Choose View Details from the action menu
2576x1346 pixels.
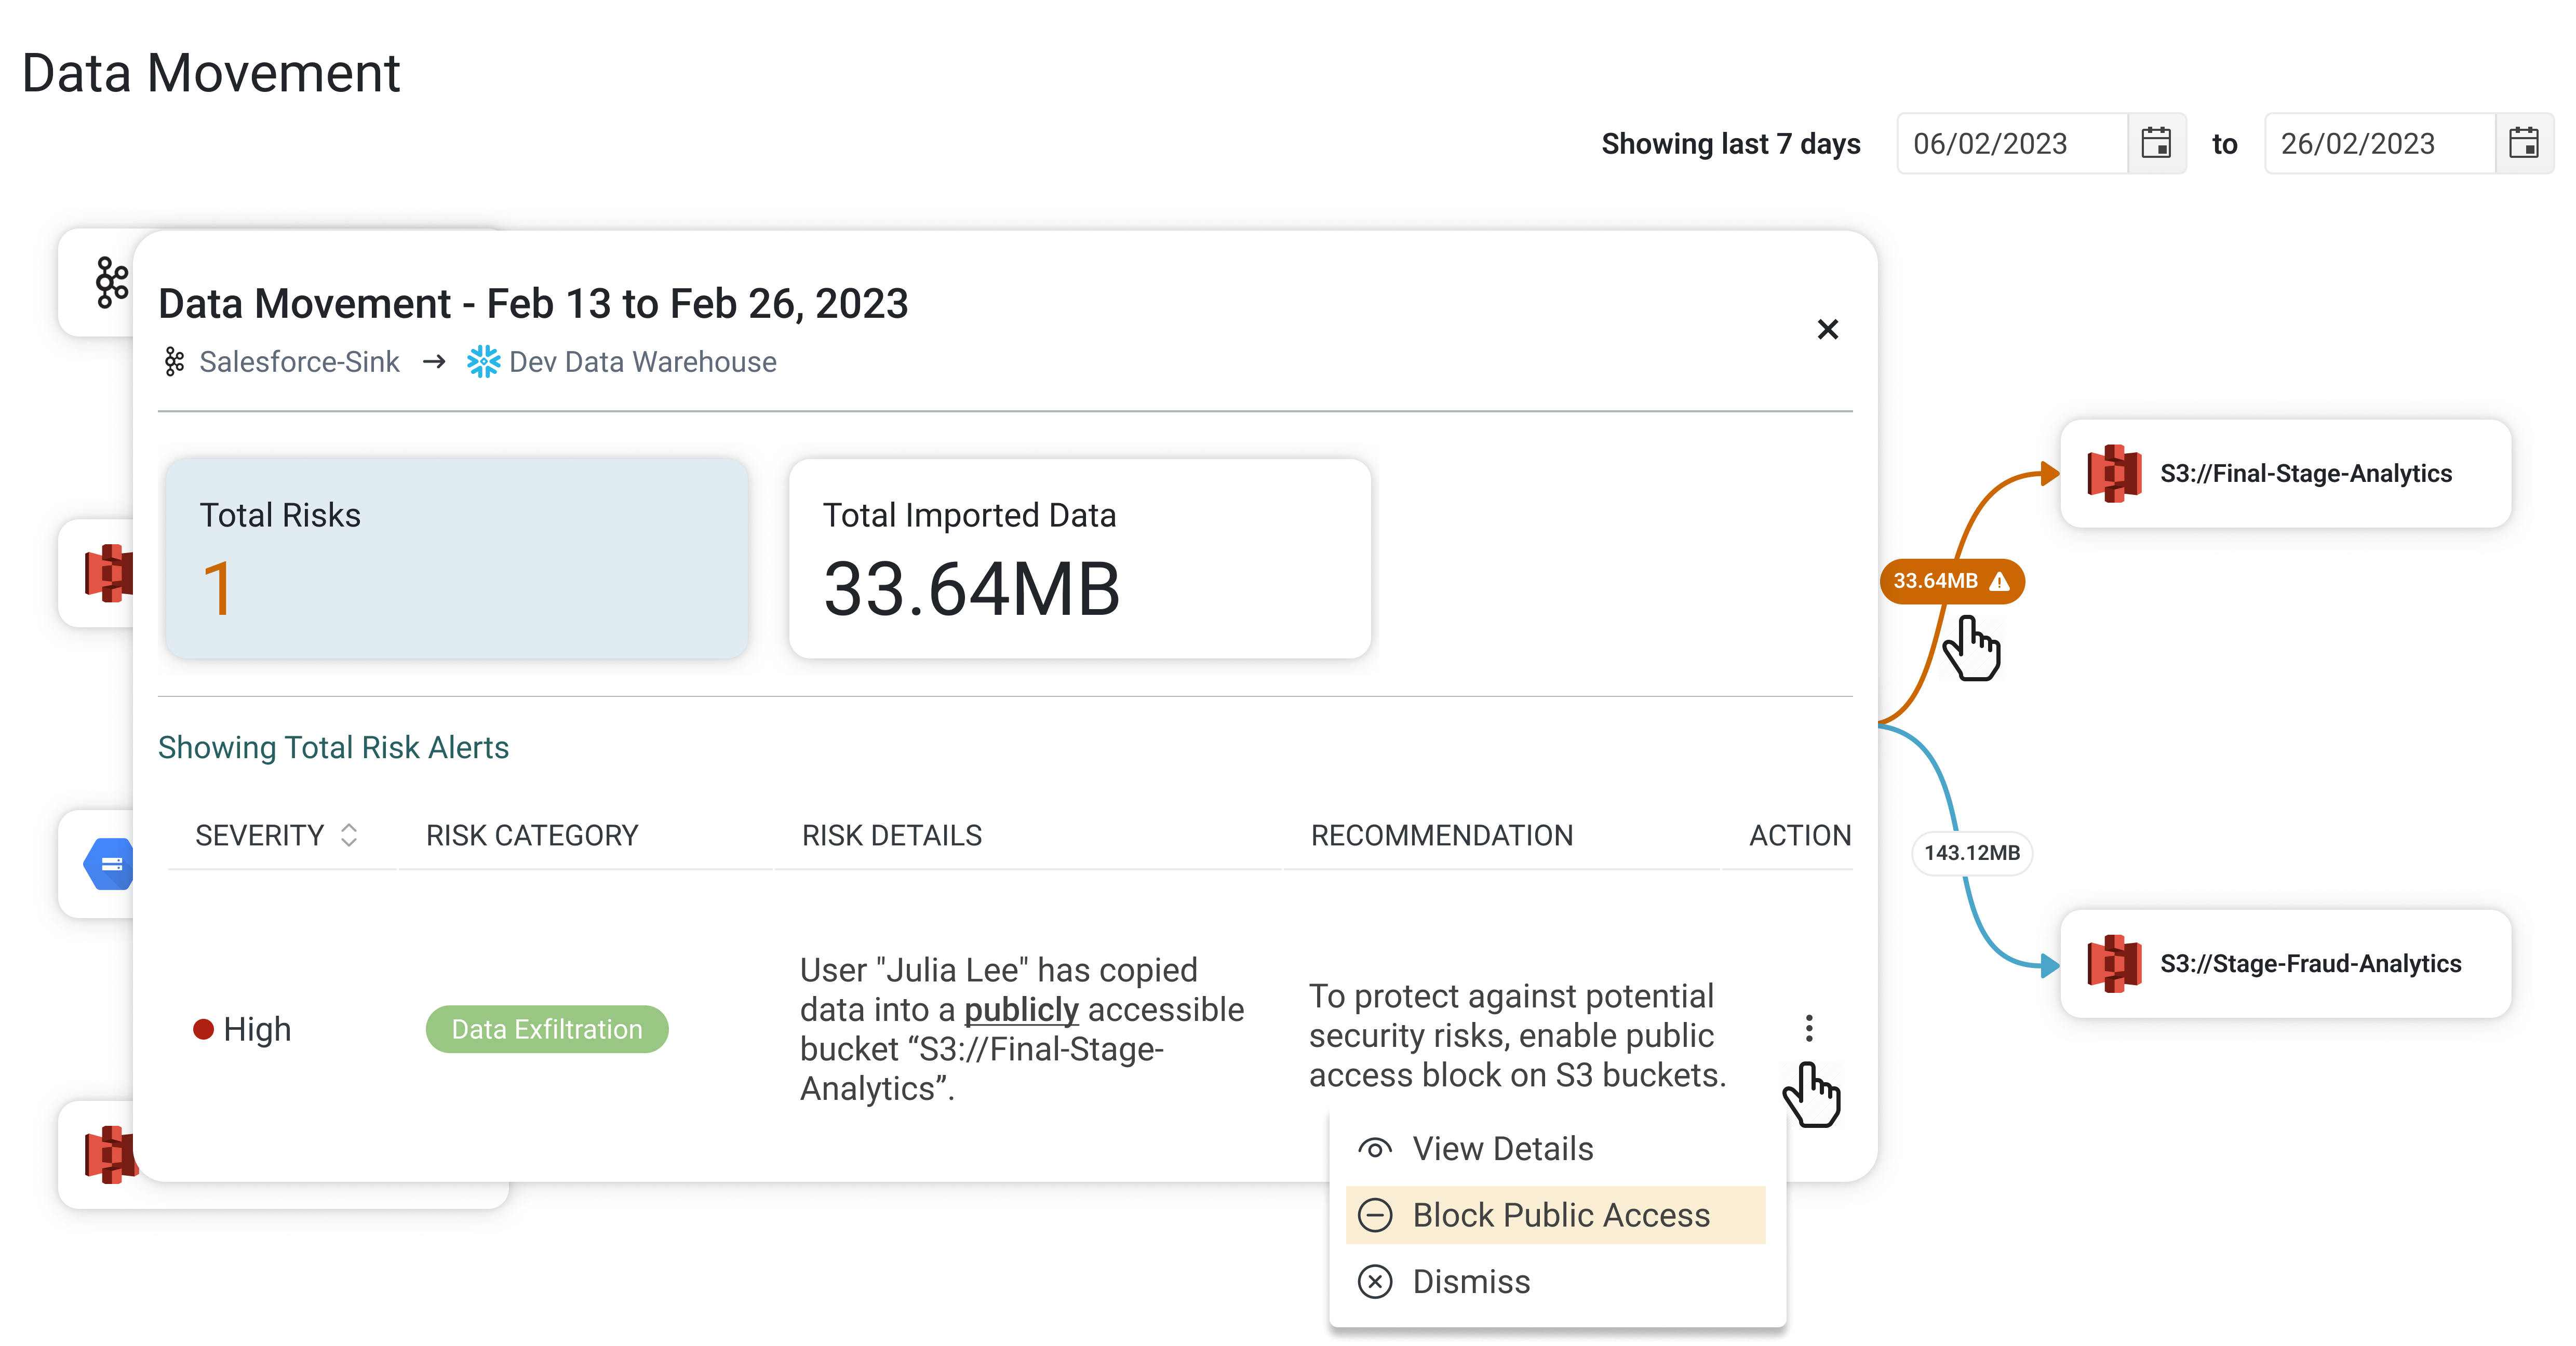point(1556,1149)
